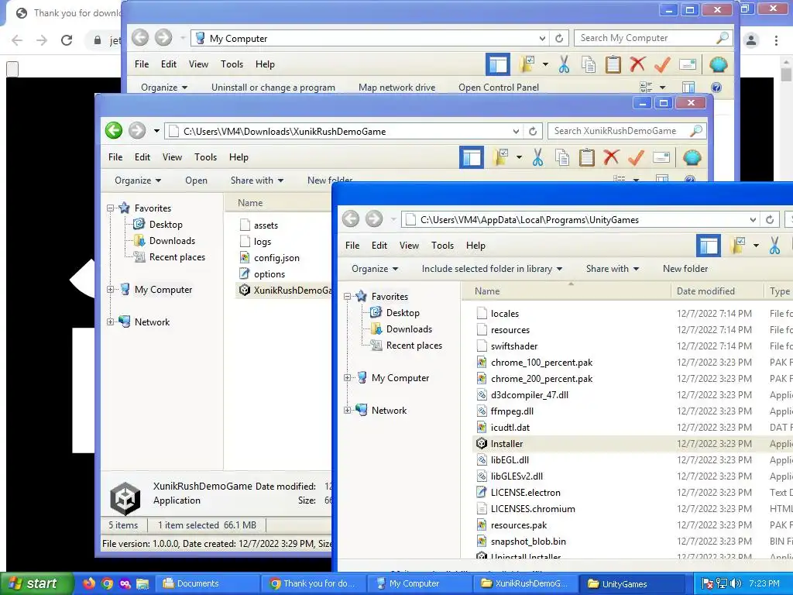Reload the Chrome page
Screen dimensions: 793x595
point(67,40)
